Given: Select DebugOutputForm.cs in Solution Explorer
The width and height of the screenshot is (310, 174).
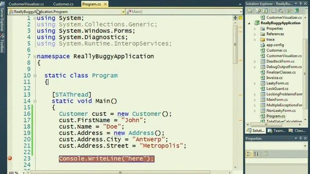Looking at the screenshot, I should [284, 67].
